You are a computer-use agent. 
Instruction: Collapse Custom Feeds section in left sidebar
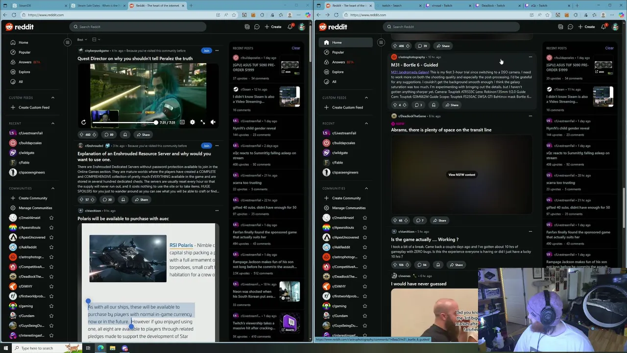tap(53, 98)
